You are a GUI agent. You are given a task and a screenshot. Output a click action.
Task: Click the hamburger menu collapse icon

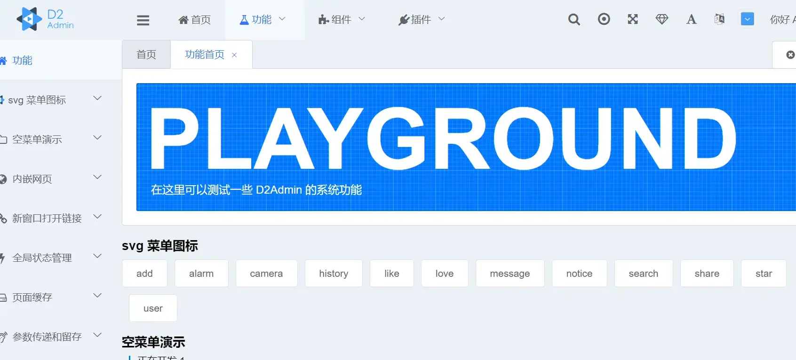(x=143, y=20)
